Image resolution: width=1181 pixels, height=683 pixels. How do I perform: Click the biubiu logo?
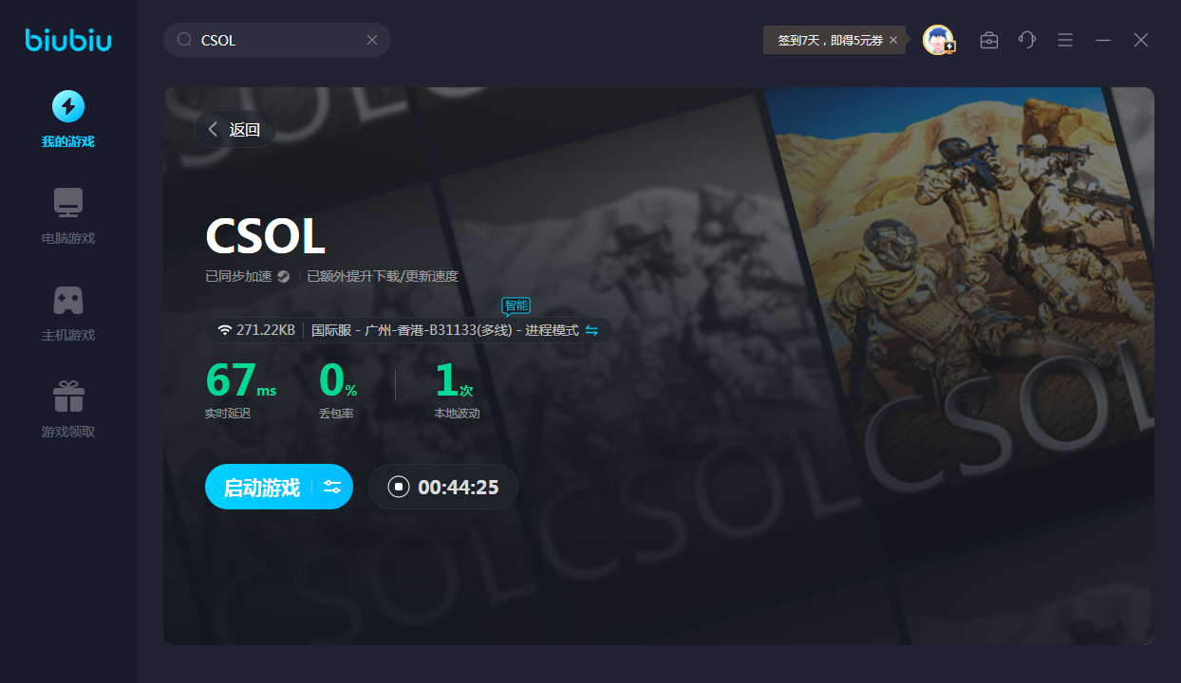coord(68,40)
